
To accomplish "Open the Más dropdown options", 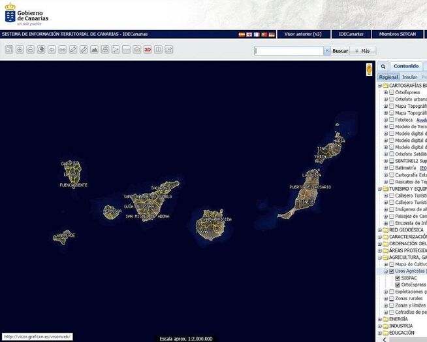I will tap(363, 50).
